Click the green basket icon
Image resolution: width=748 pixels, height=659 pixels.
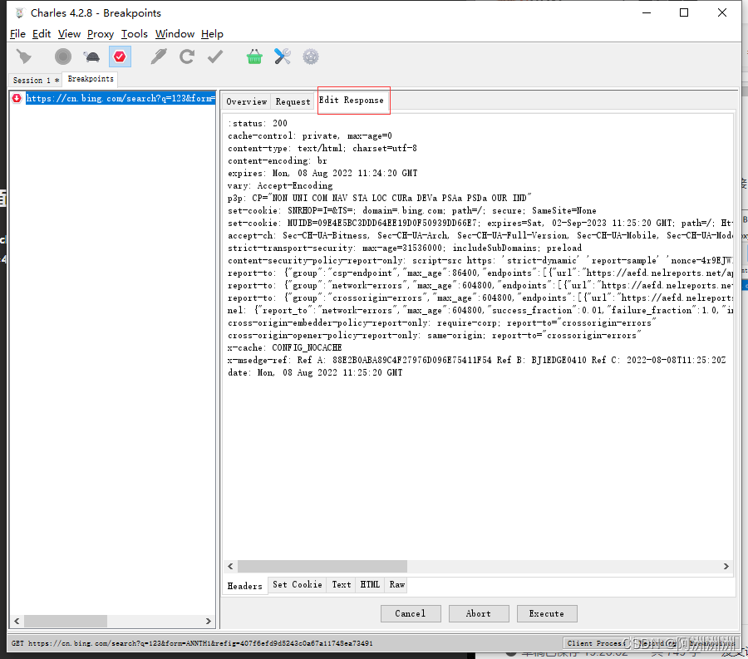click(x=254, y=57)
